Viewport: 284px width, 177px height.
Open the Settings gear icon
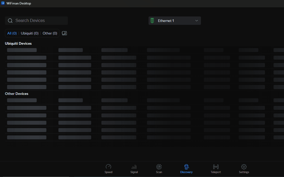tap(244, 167)
